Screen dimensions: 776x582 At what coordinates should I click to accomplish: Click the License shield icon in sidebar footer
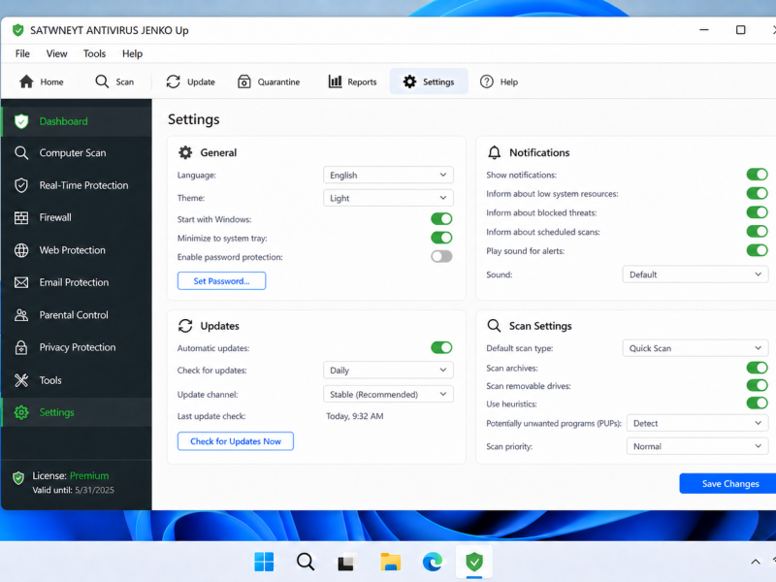click(x=18, y=478)
